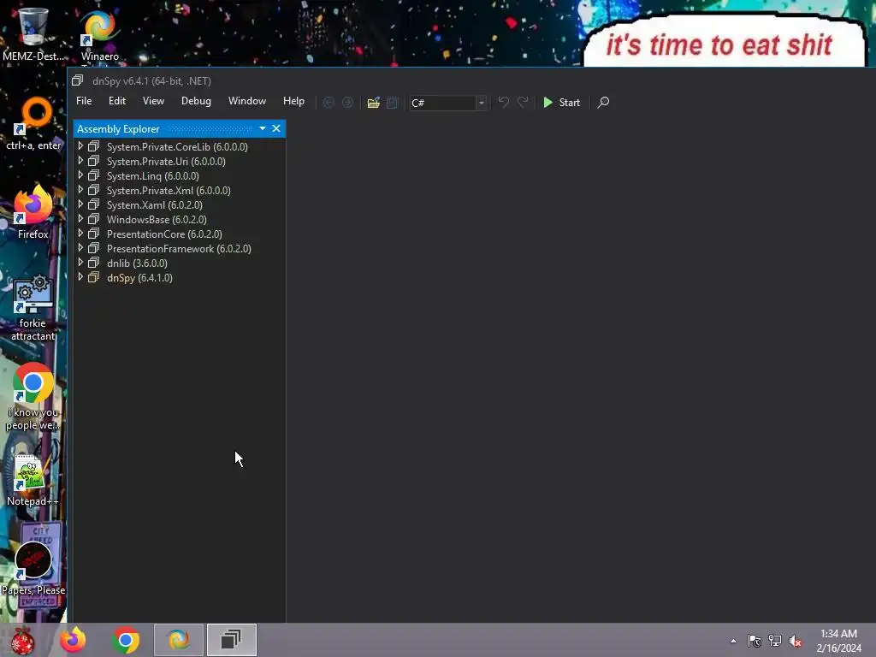876x657 pixels.
Task: Expand the dnSpy (6.4.1.0) node
Action: [80, 276]
